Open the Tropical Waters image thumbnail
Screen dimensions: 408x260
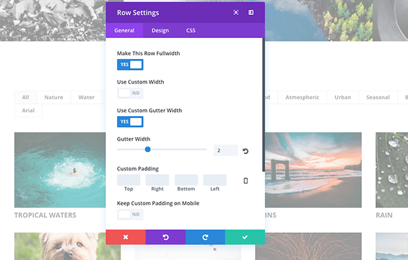(x=60, y=170)
